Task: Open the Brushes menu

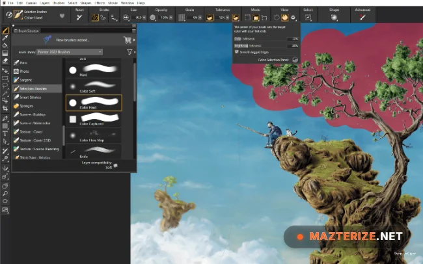Action: pyautogui.click(x=59, y=3)
